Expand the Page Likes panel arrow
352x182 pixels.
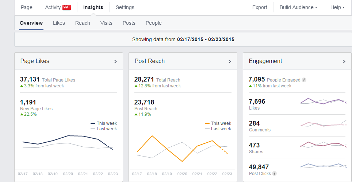pyautogui.click(x=115, y=62)
